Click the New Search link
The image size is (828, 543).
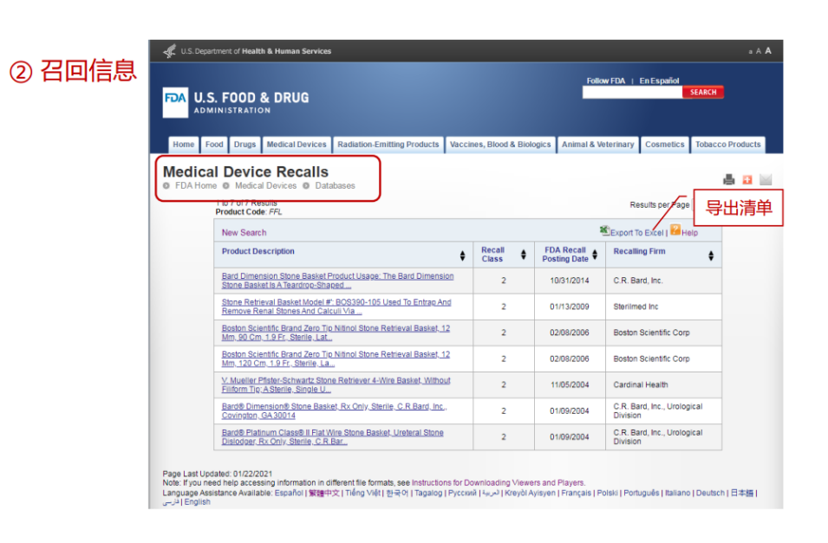point(244,232)
